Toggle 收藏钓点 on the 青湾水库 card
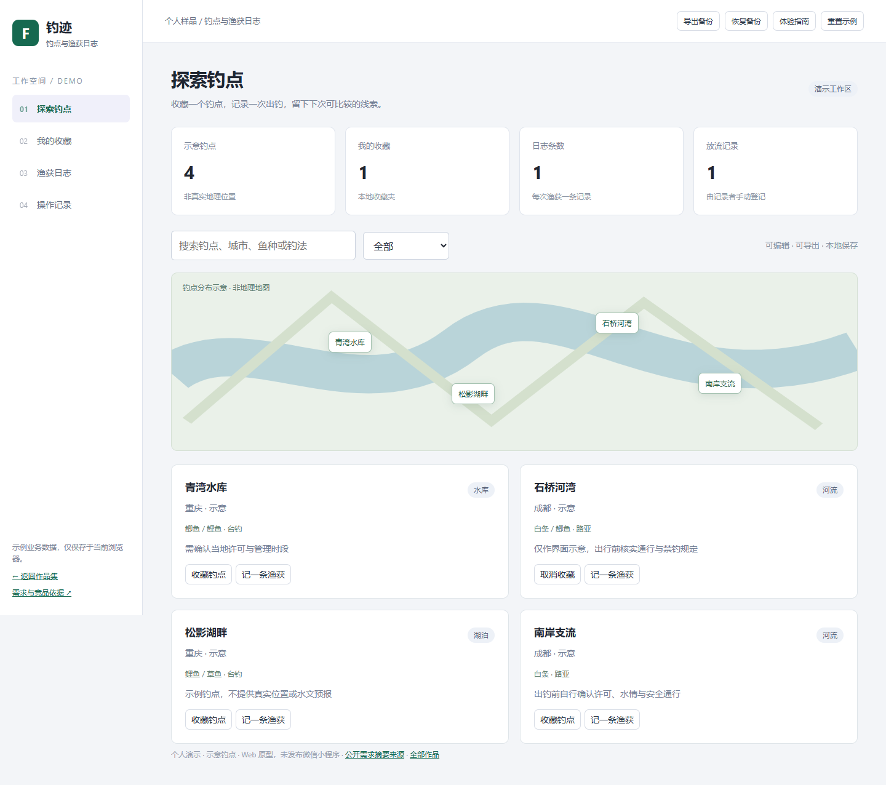 [x=209, y=575]
